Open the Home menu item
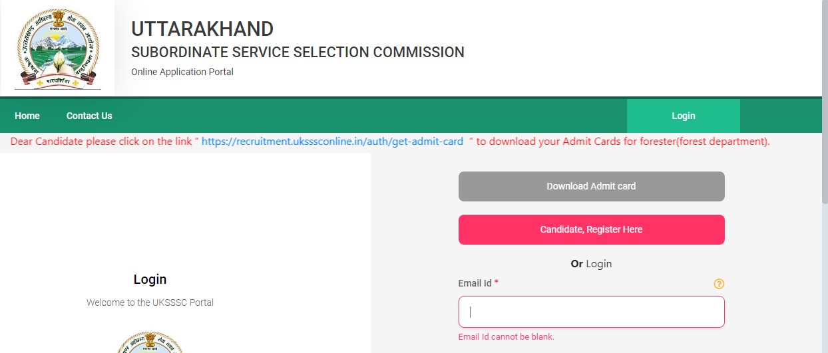This screenshot has width=828, height=353. (27, 116)
